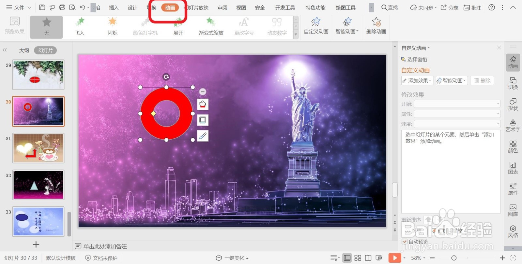Open the 形状 side panel icon
Image resolution: width=522 pixels, height=264 pixels.
513,104
